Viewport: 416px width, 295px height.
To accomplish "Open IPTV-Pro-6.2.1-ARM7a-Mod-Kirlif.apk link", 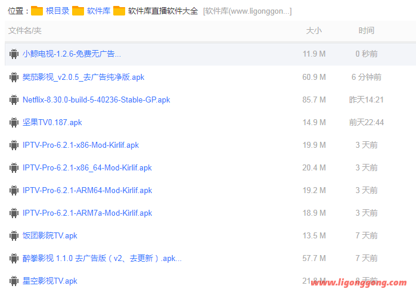I will tap(87, 213).
